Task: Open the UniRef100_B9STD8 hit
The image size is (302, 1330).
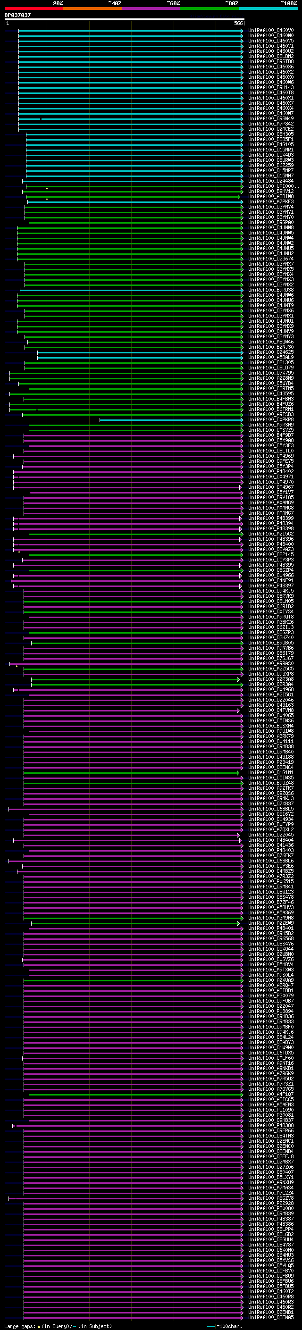Action: click(271, 61)
